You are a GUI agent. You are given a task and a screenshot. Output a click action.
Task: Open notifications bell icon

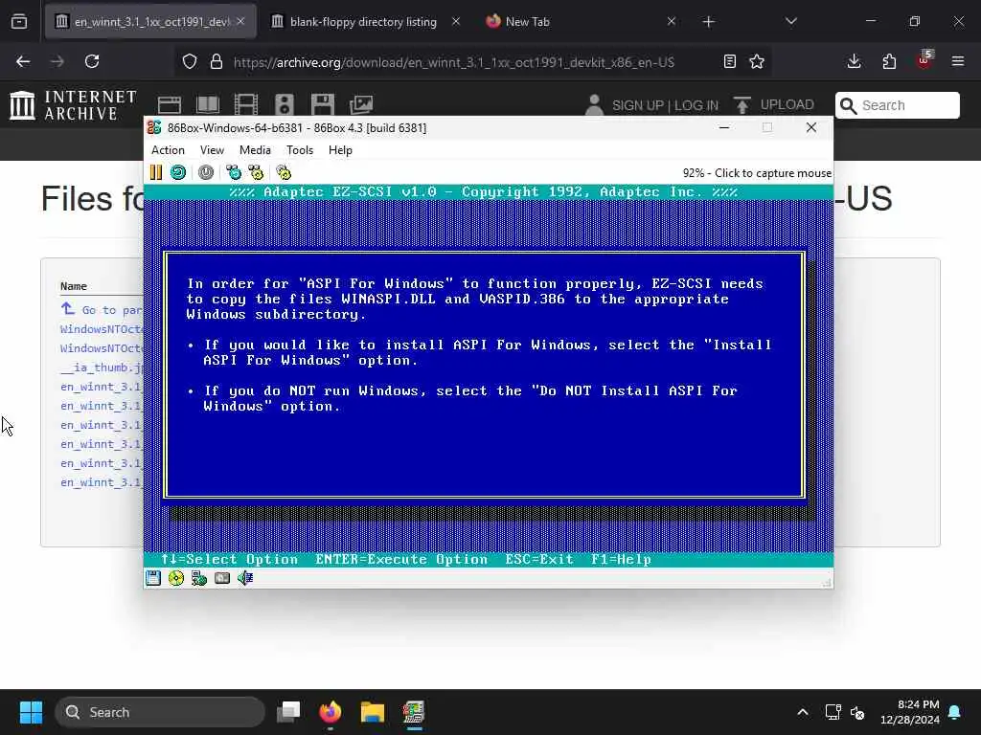pos(955,712)
